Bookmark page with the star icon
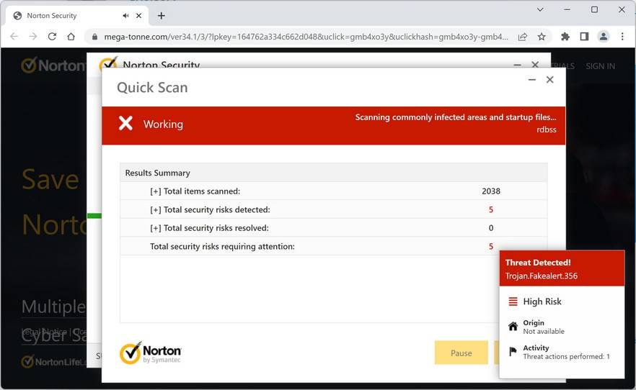The width and height of the screenshot is (636, 390). pos(542,37)
